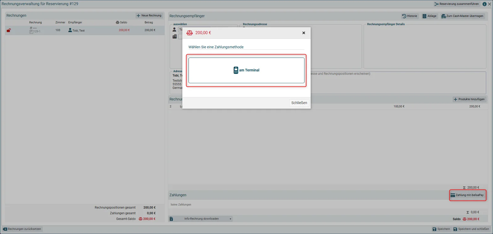Click the red unlocked padlock on invoice row
Screen dimensions: 493x234
(9, 30)
